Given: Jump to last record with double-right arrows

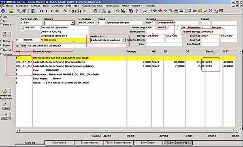Looking at the screenshot, I should [x=57, y=11].
